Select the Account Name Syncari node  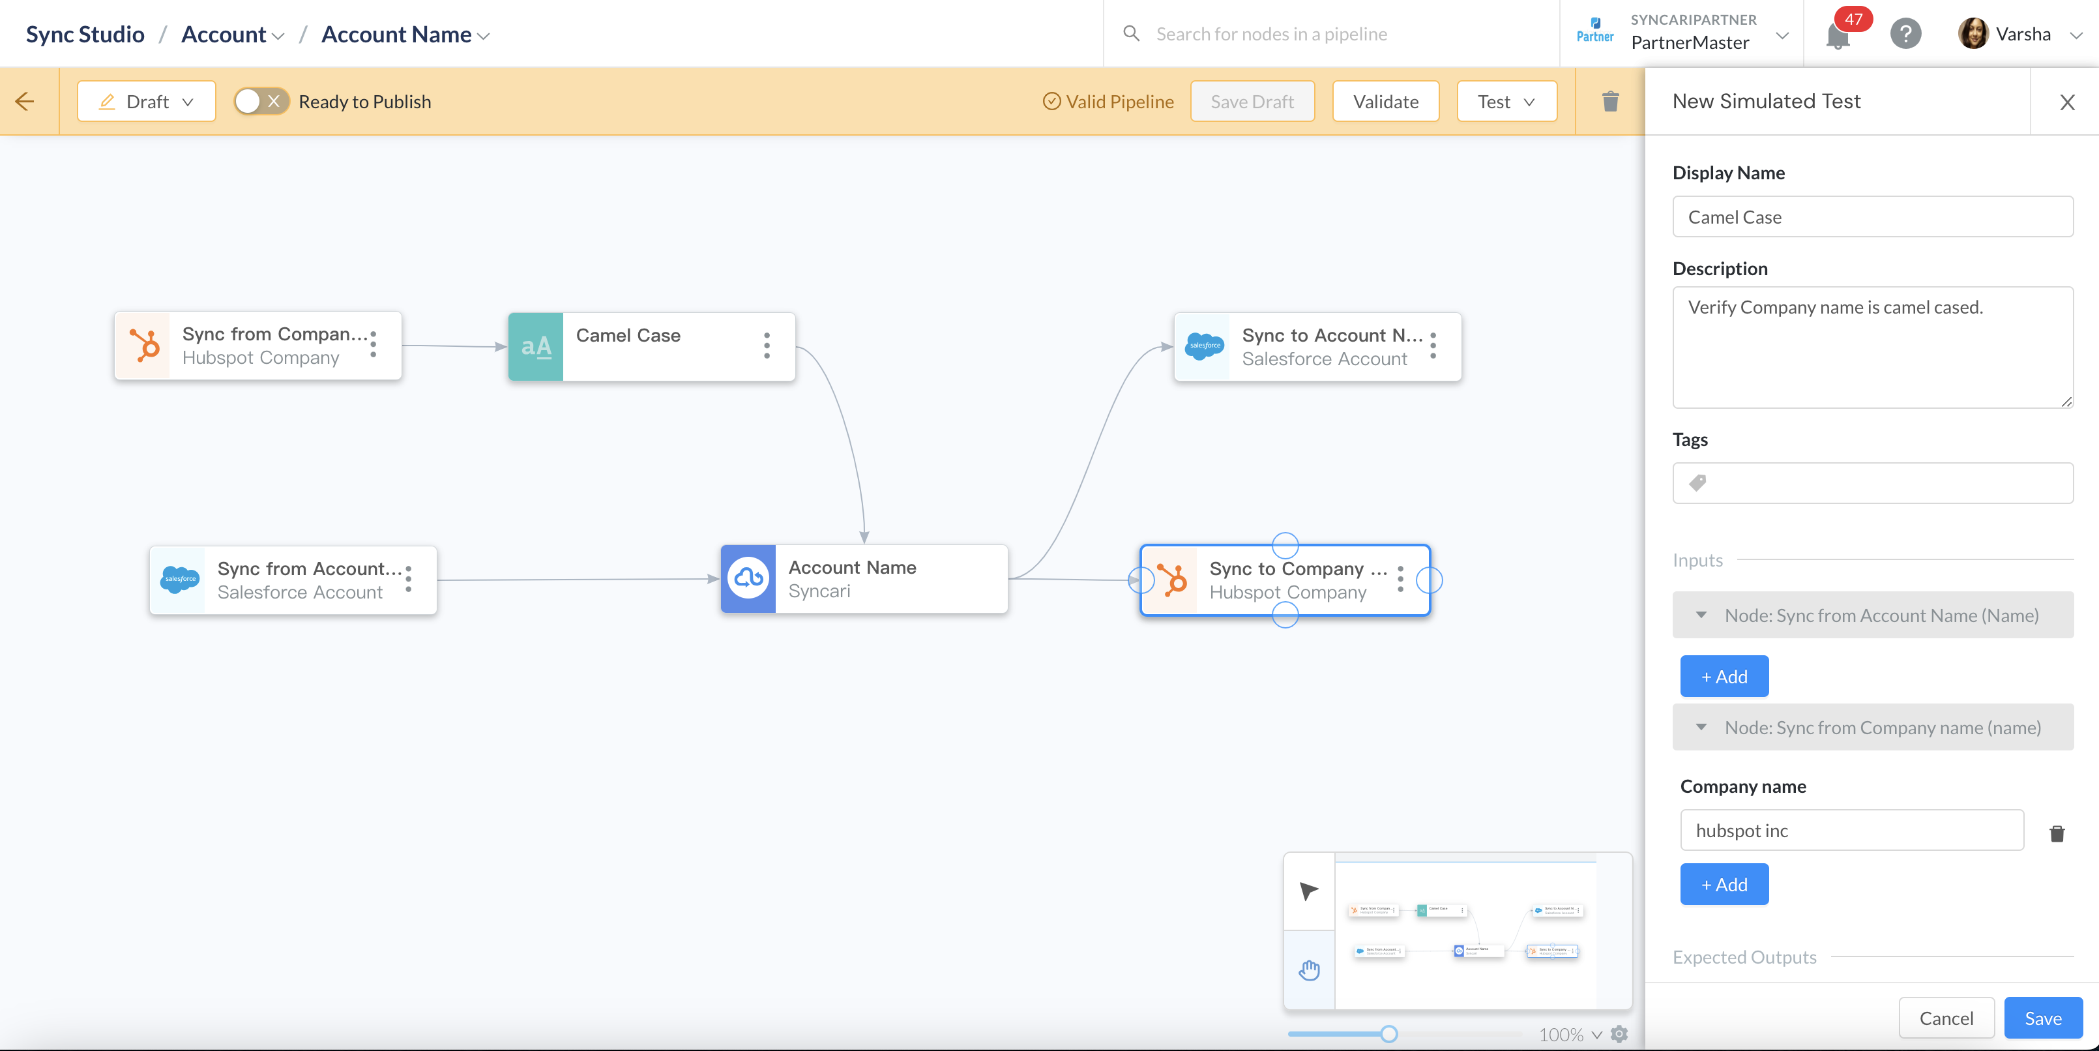coord(864,579)
